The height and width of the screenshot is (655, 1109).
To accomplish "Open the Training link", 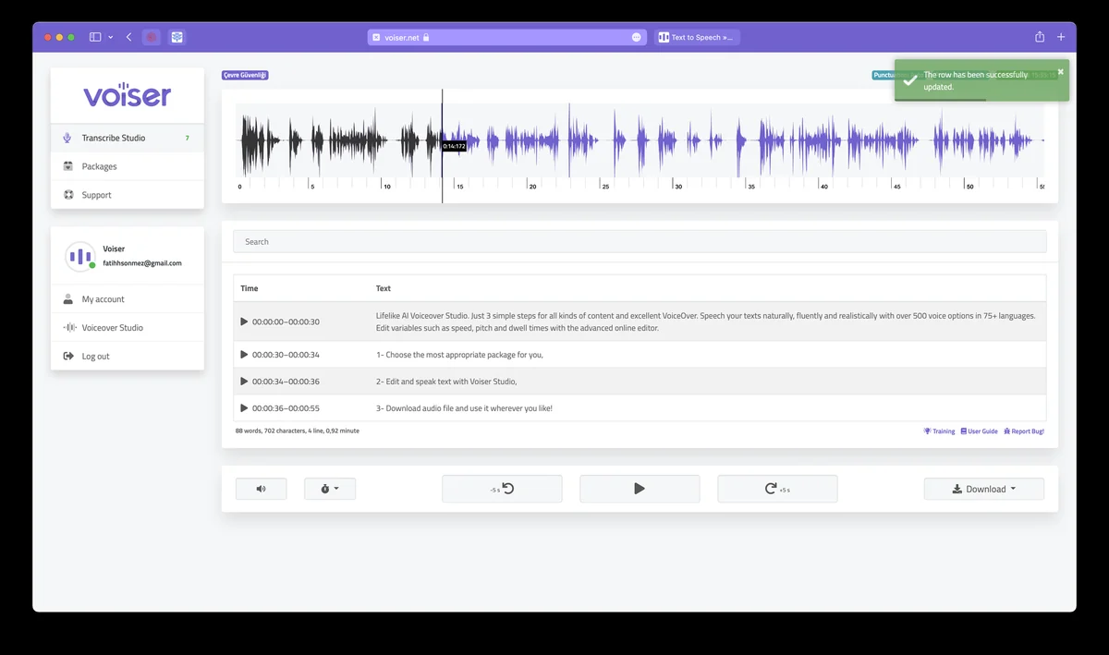I will pyautogui.click(x=939, y=431).
